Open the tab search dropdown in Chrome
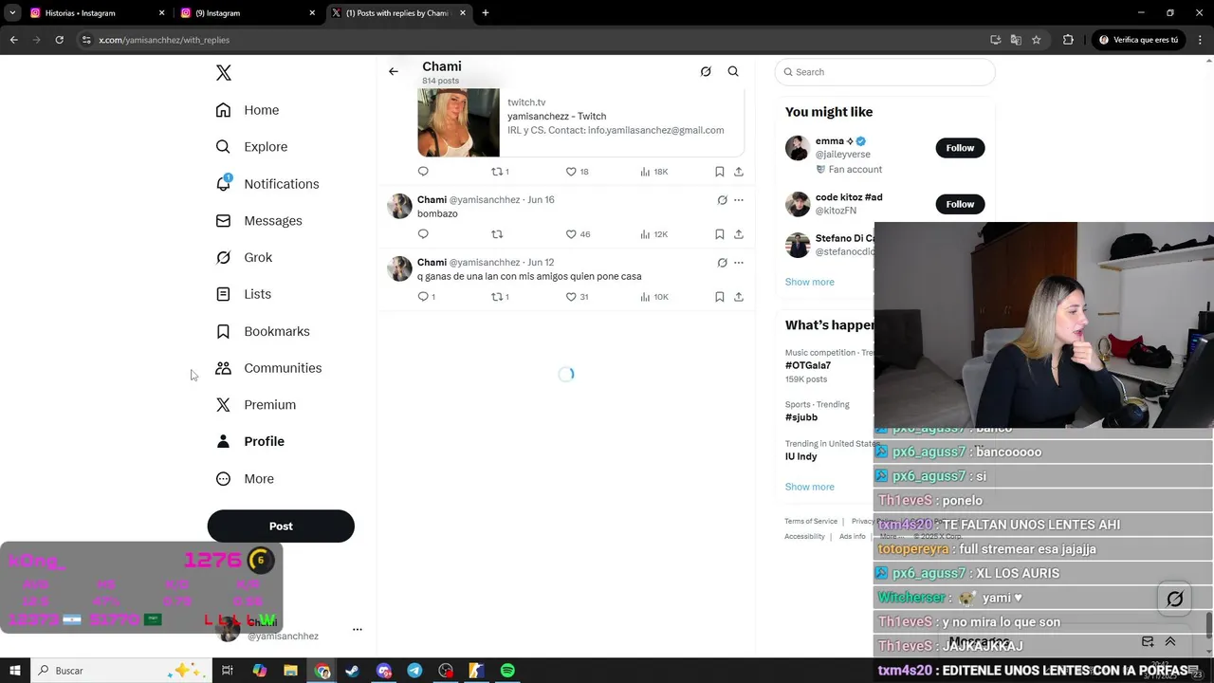Screen dimensions: 1214x683 click(x=12, y=13)
